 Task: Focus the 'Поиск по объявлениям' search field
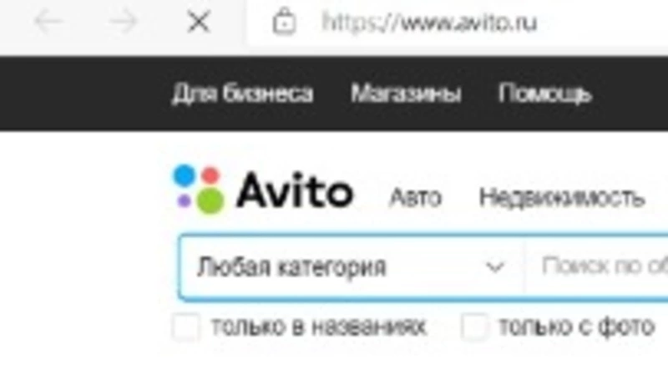[x=596, y=266]
